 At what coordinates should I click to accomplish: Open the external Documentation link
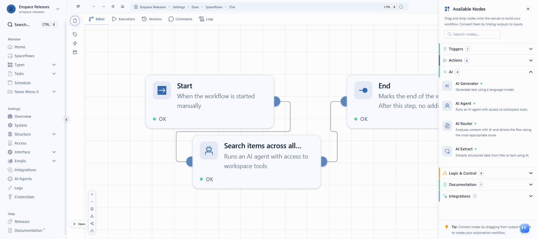click(x=28, y=230)
